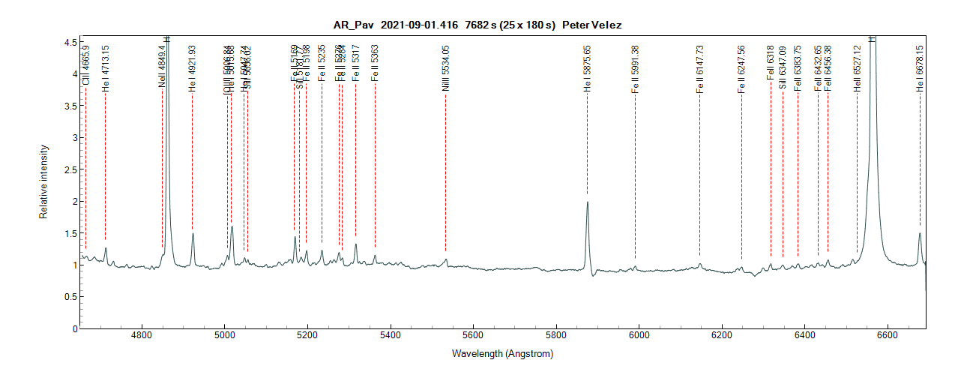955x375 pixels.
Task: Click the Fe II 5363 line label
Action: (375, 64)
